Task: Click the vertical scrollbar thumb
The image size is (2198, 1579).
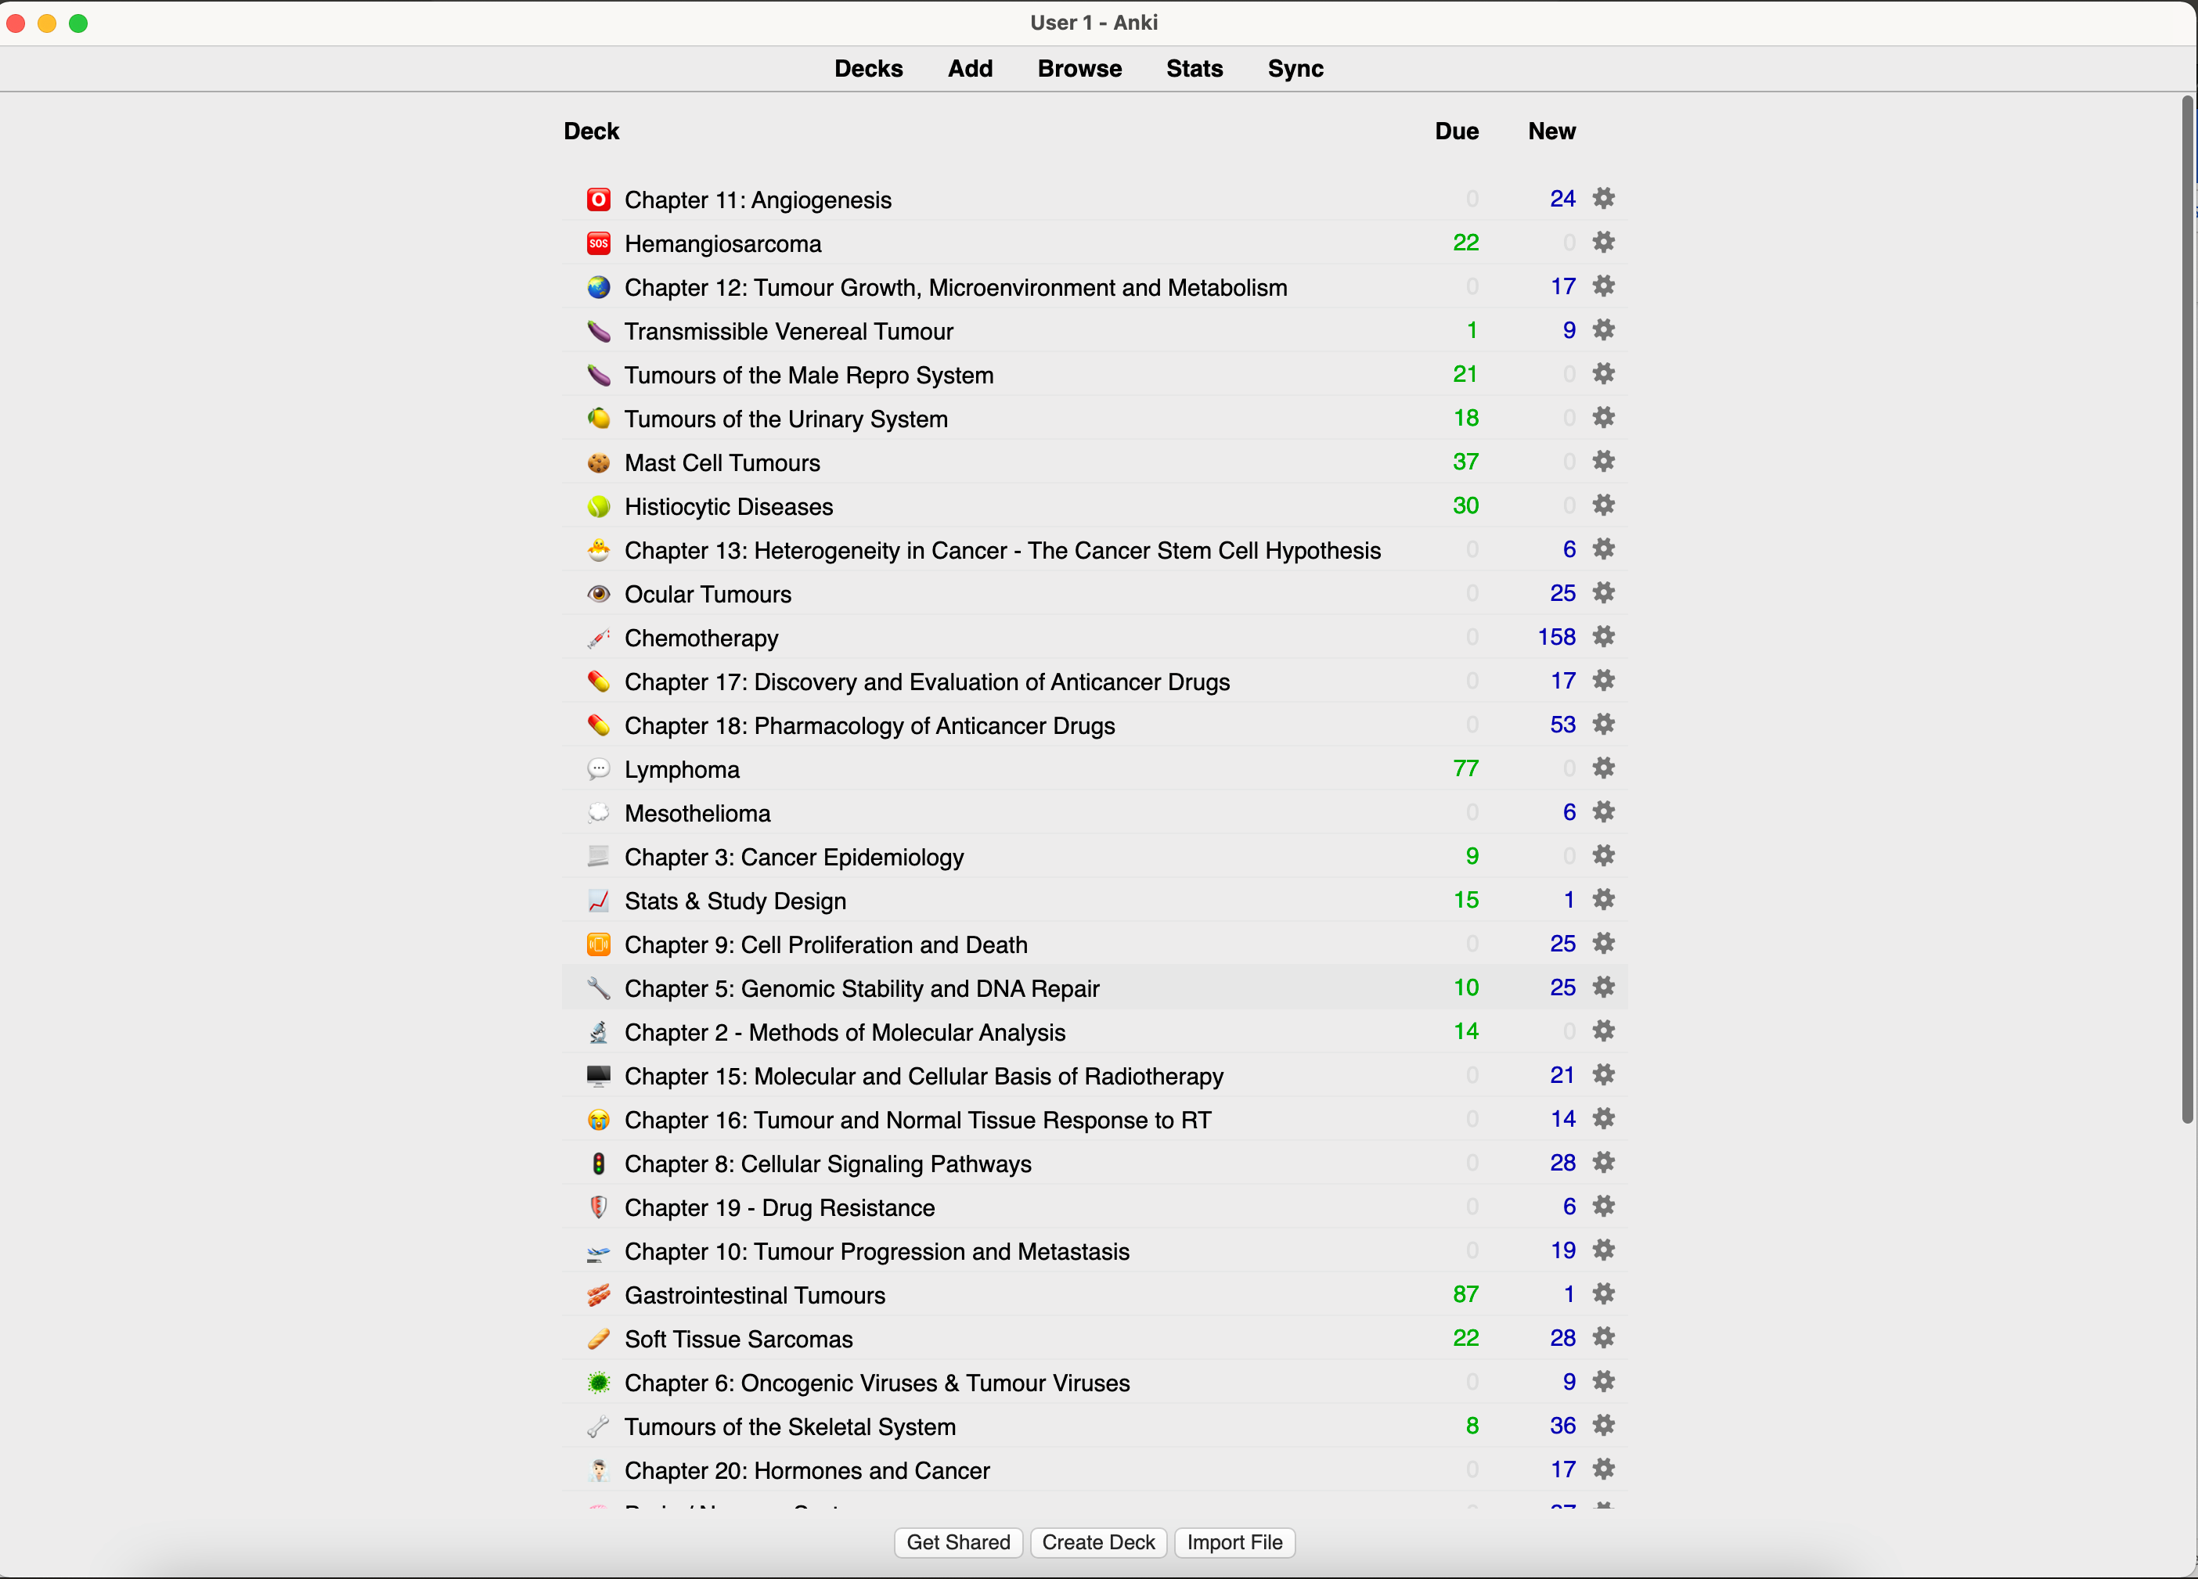Action: point(2187,610)
